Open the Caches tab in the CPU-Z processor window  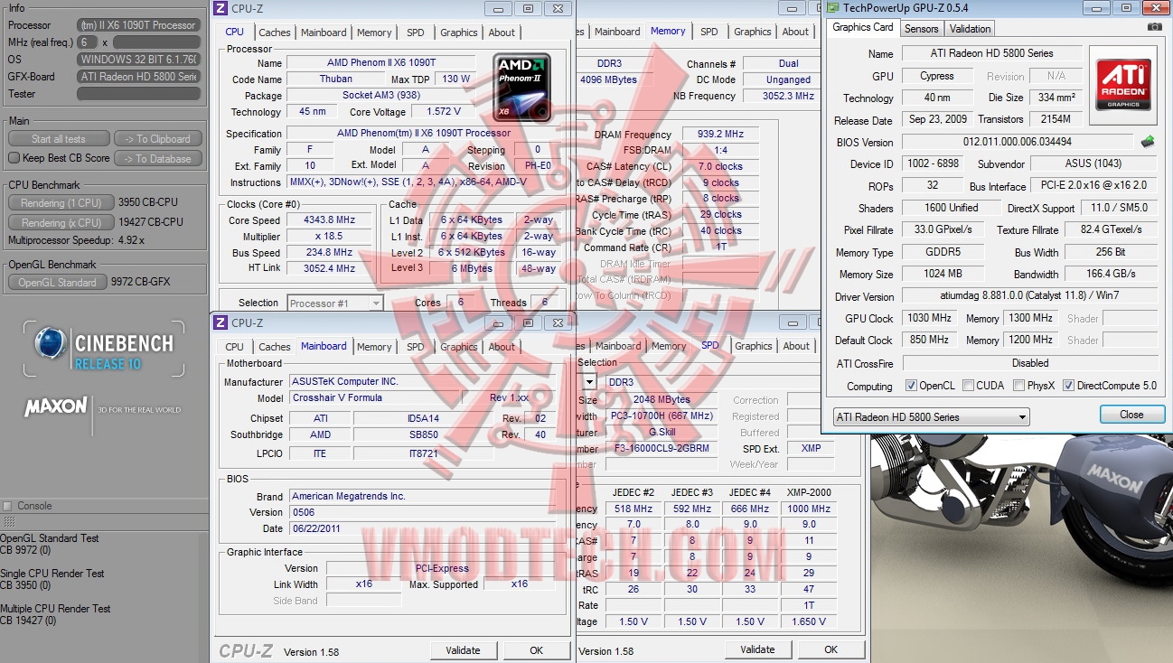pos(275,33)
